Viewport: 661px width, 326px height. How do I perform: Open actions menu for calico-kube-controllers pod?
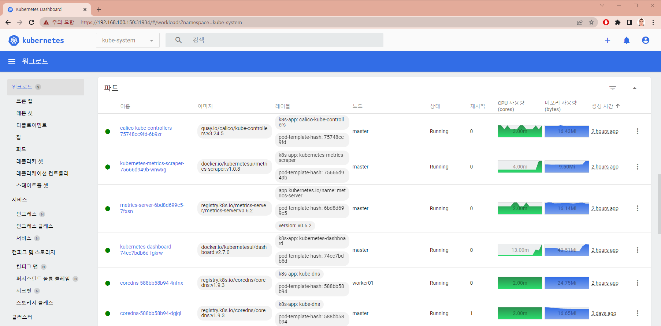coord(638,131)
